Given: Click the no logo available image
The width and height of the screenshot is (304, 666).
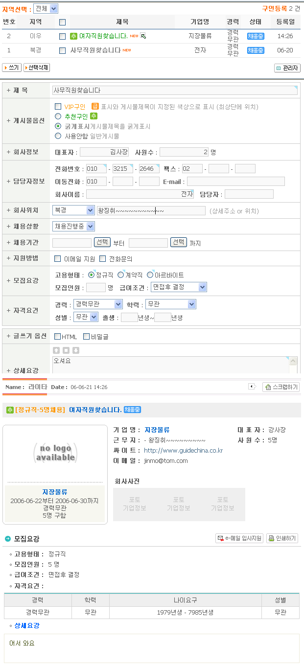Looking at the screenshot, I should tap(55, 453).
